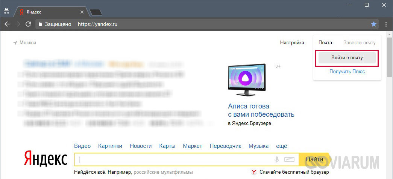Click Скачайте бесплатный браузер link
The width and height of the screenshot is (393, 179).
point(294,172)
